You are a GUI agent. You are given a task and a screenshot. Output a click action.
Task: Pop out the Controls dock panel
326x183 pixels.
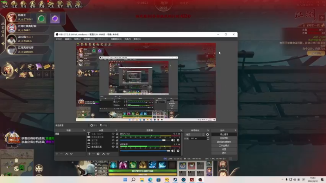click(x=236, y=130)
